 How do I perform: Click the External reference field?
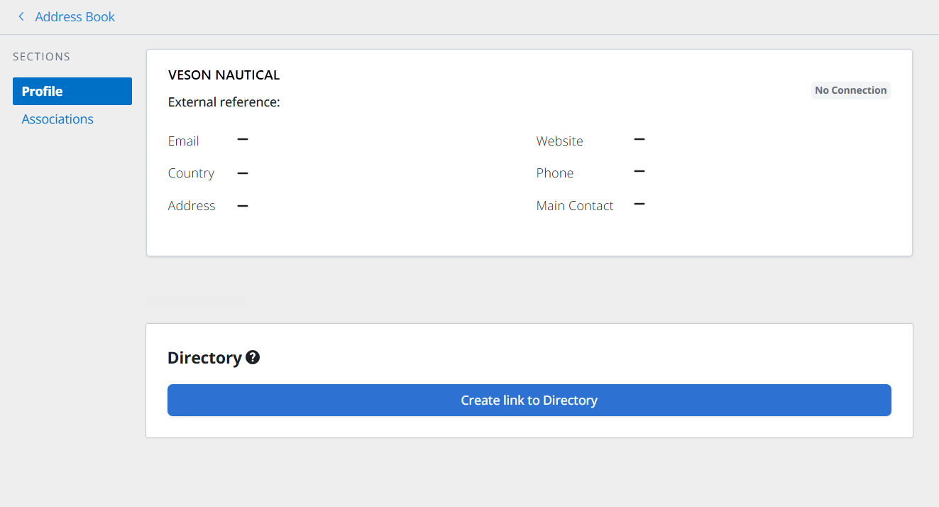point(224,102)
